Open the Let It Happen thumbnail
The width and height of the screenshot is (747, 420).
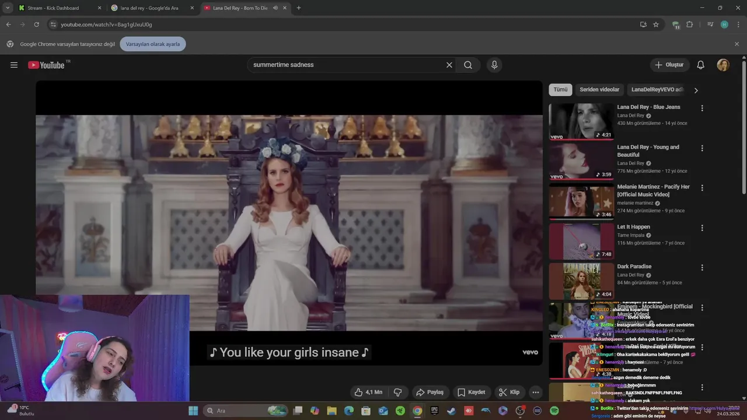click(x=582, y=241)
